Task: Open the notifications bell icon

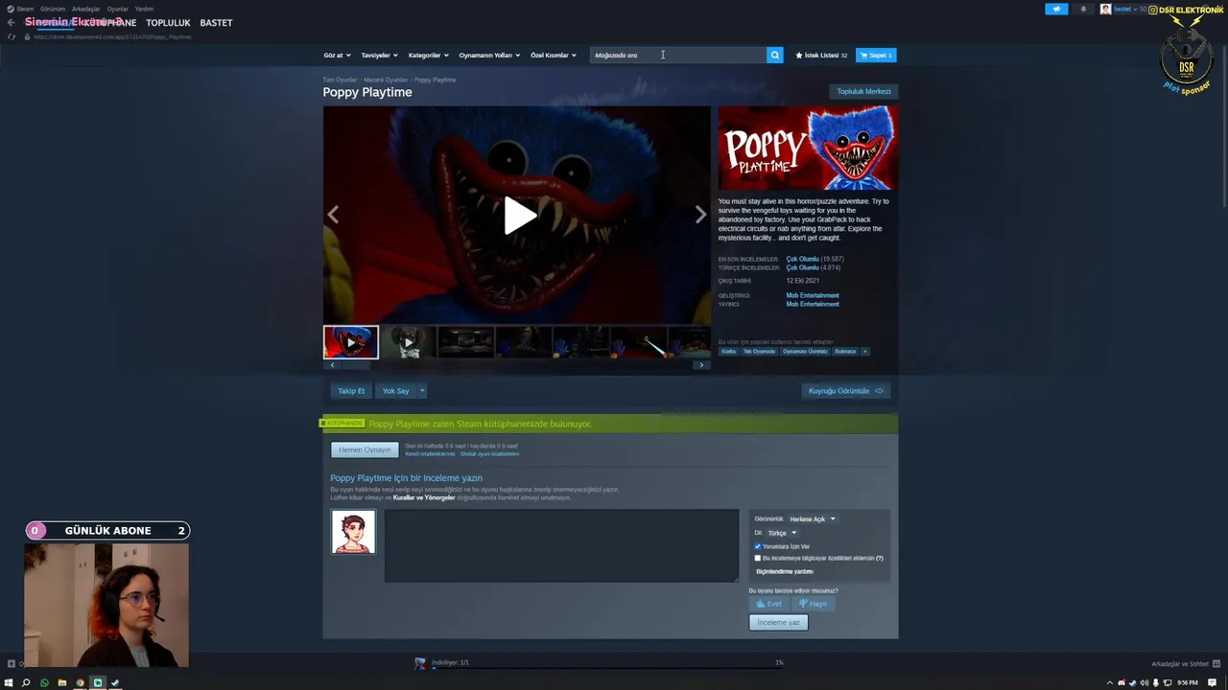Action: pyautogui.click(x=1083, y=9)
